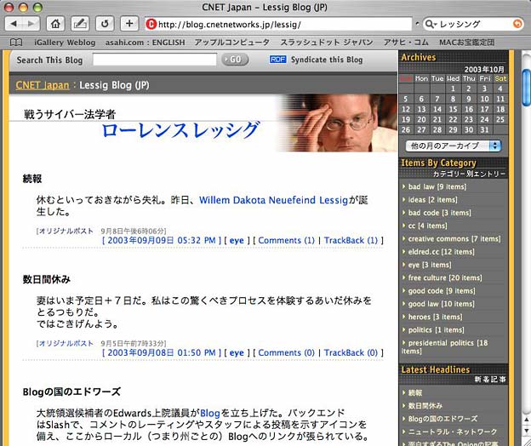Open the Blog link in Edwards post
This screenshot has height=446, width=531.
click(x=210, y=413)
